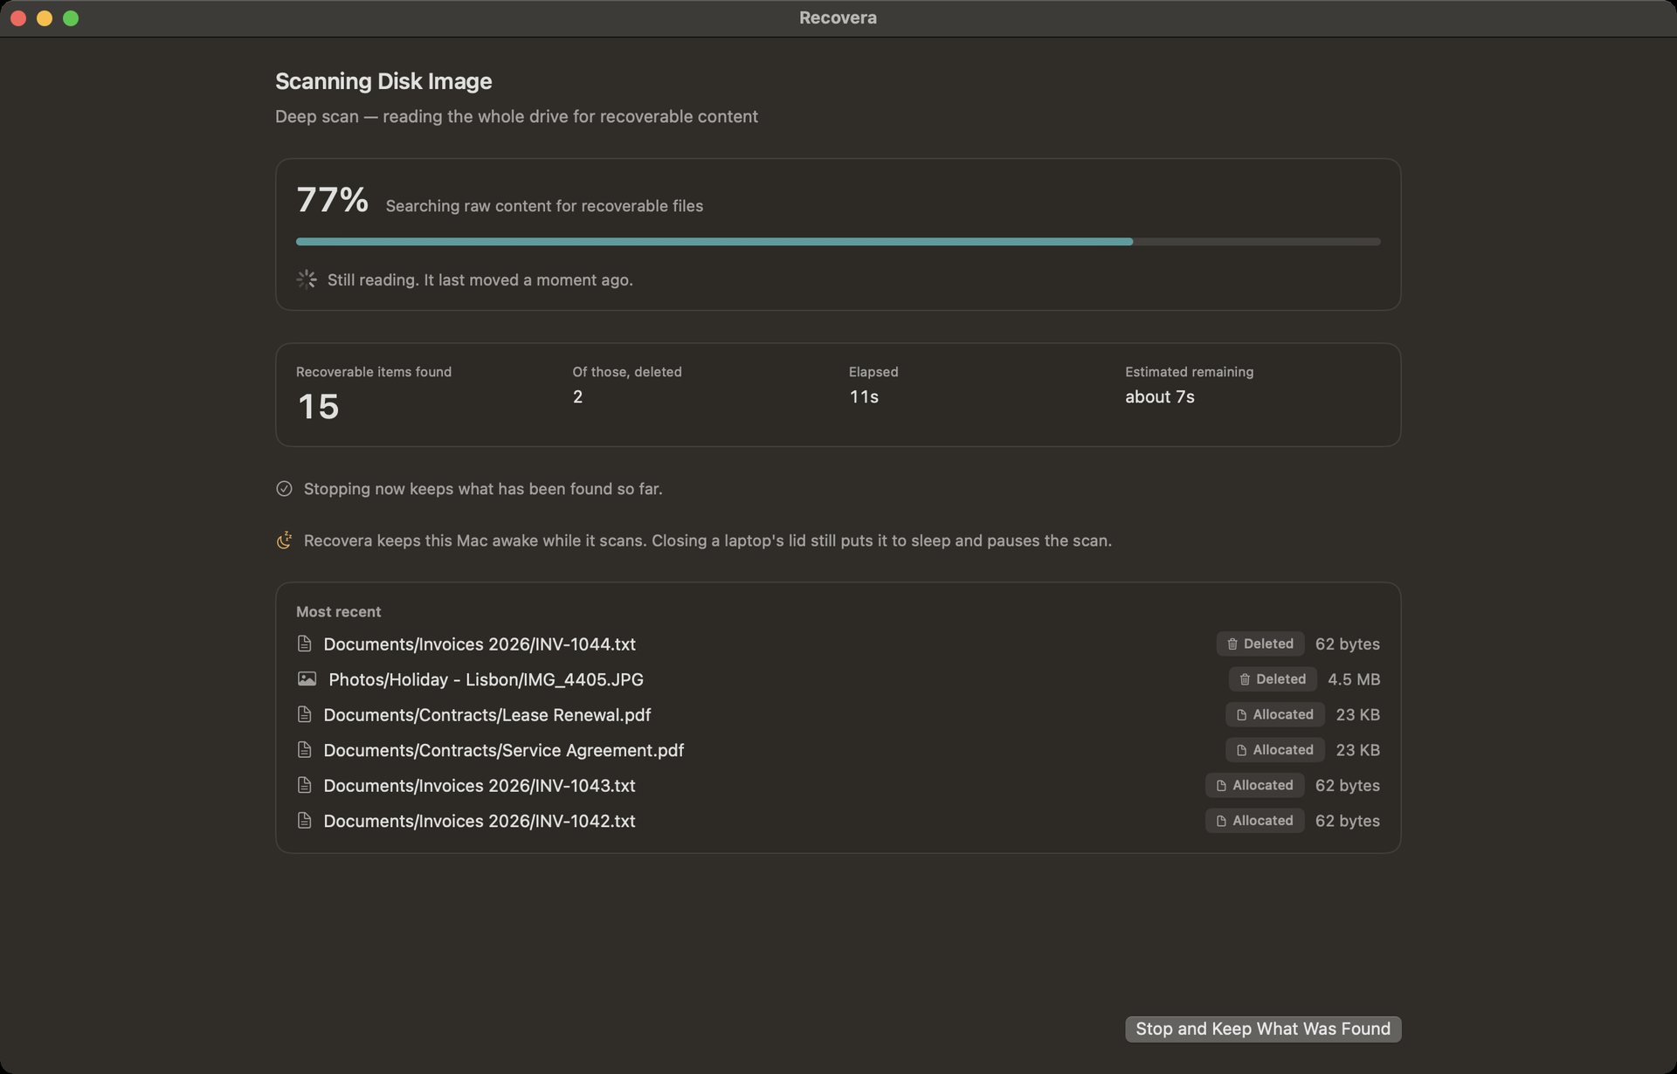Click the 77% progress percentage
The width and height of the screenshot is (1677, 1074).
coord(332,200)
